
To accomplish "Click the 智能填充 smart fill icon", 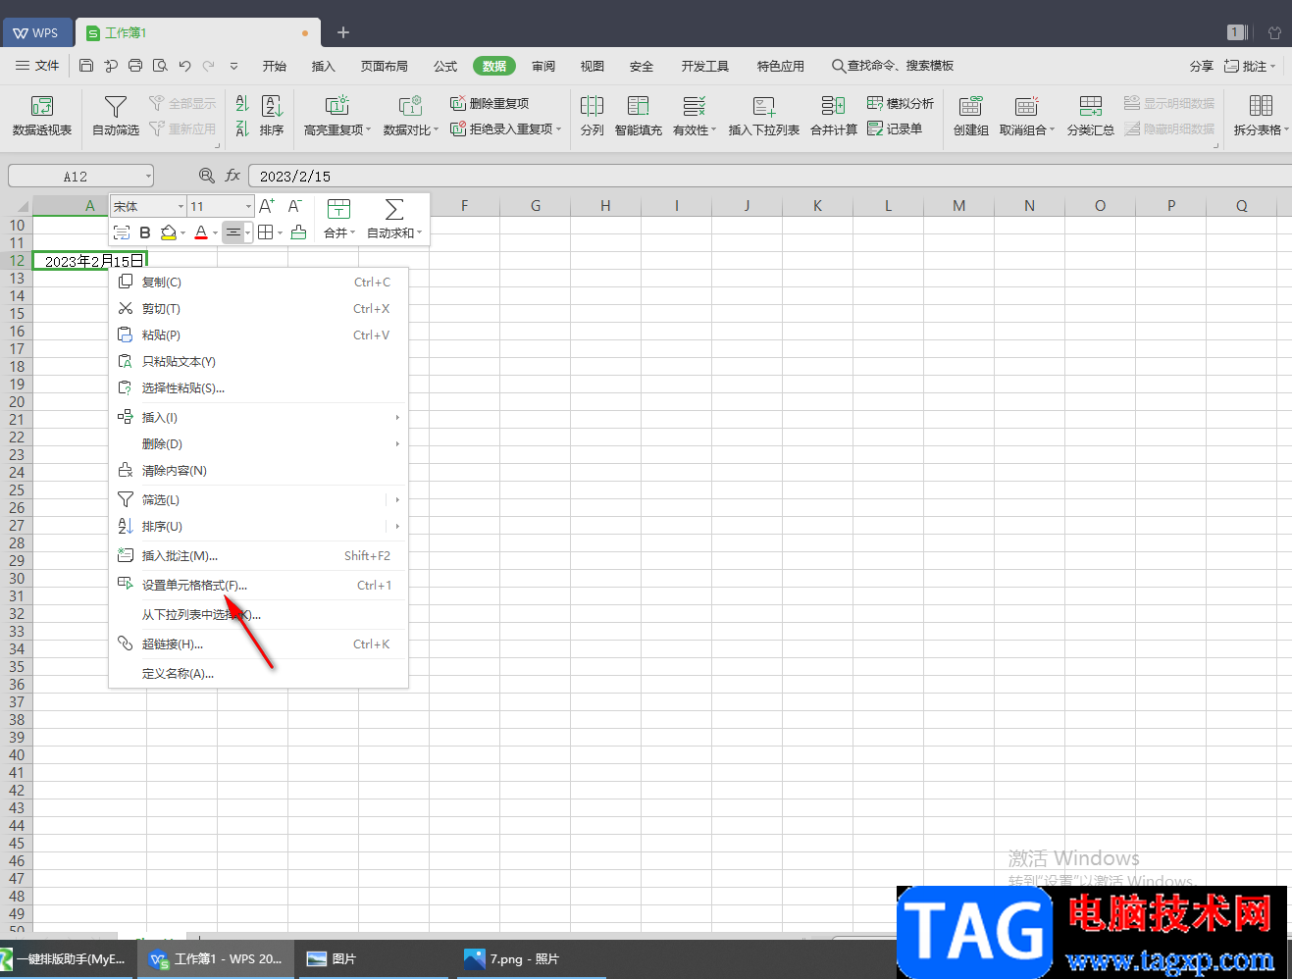I will pos(639,105).
